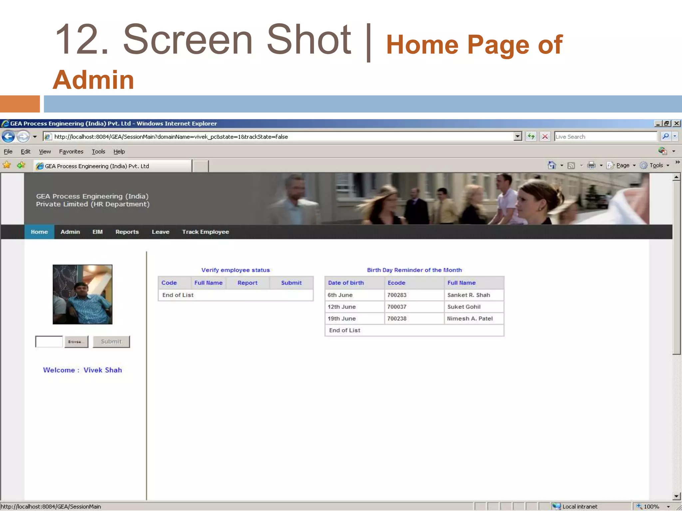Click the photo file path input
Viewport: 682px width, 511px height.
49,342
